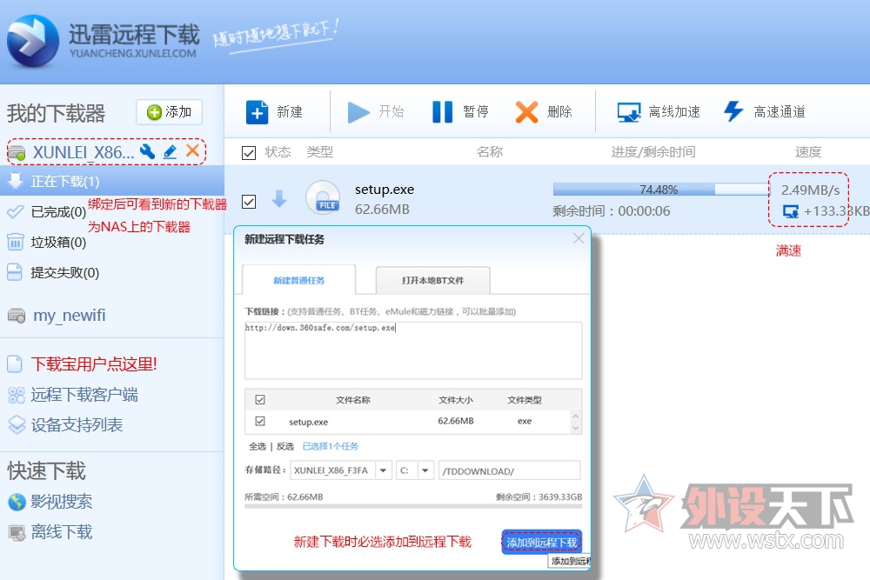Click the 添加 downloader button
The width and height of the screenshot is (870, 580).
[170, 112]
